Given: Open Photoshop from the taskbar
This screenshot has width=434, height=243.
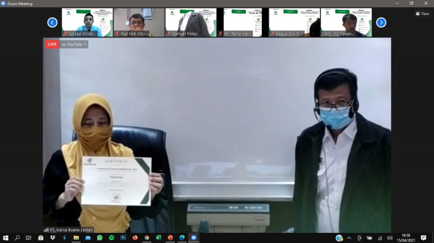Looking at the screenshot, I should click(x=123, y=238).
